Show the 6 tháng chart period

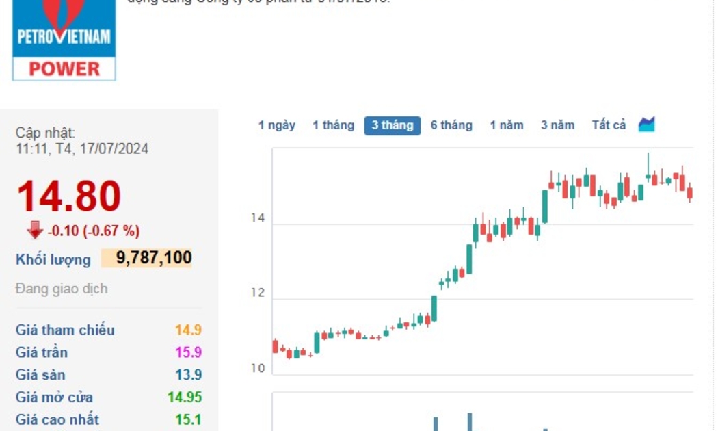coord(451,125)
